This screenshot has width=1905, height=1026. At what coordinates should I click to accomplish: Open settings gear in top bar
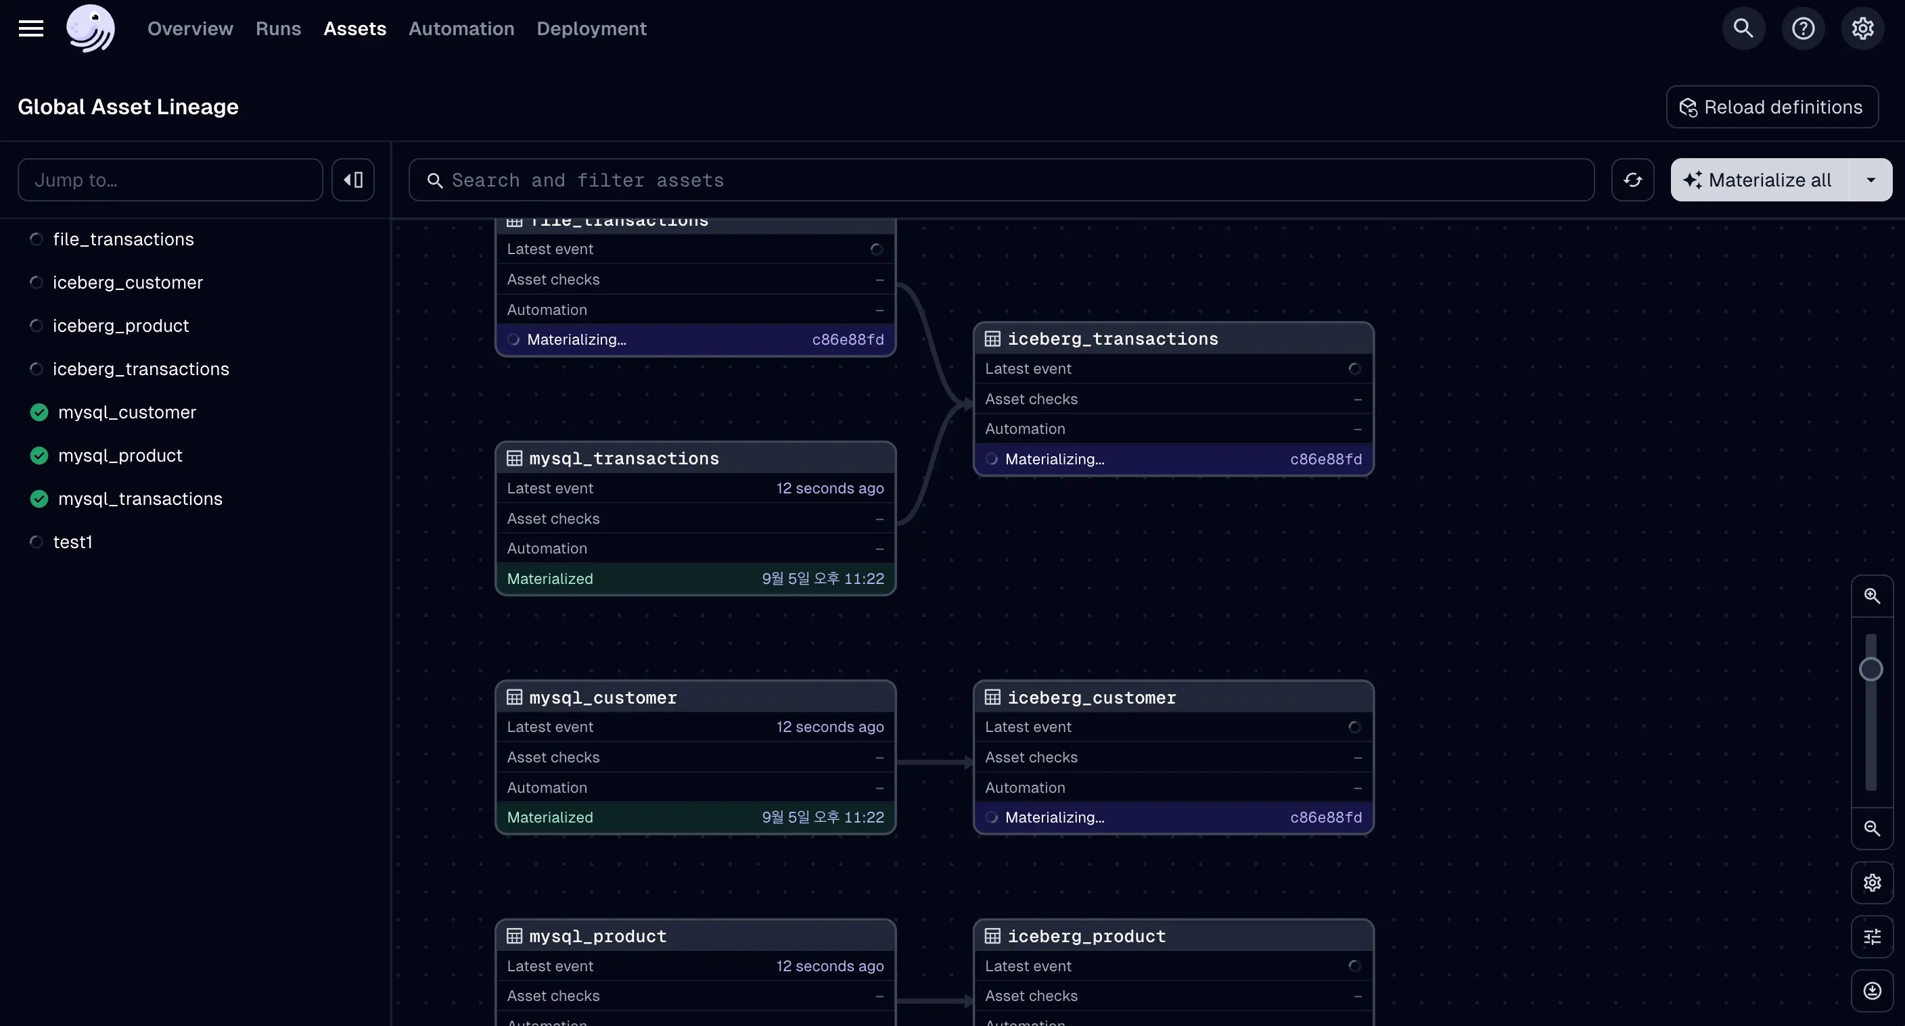pyautogui.click(x=1862, y=28)
